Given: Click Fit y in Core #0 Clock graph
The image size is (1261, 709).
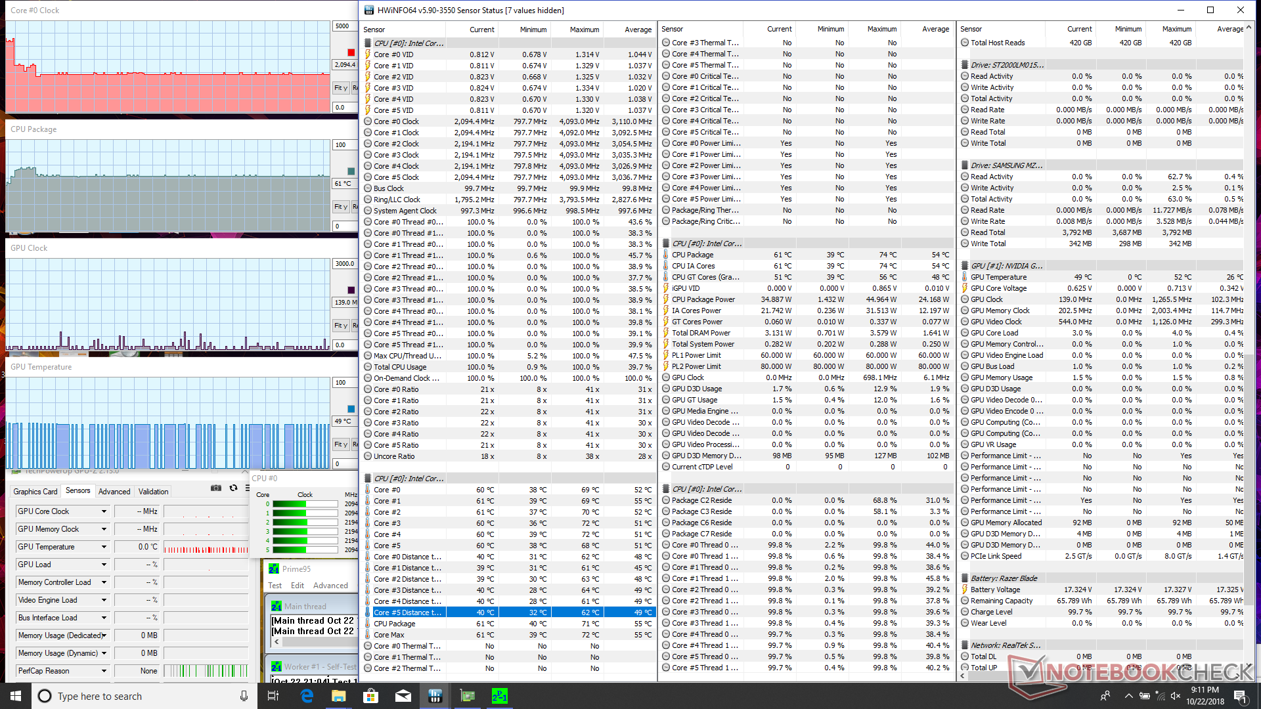Looking at the screenshot, I should 341,88.
